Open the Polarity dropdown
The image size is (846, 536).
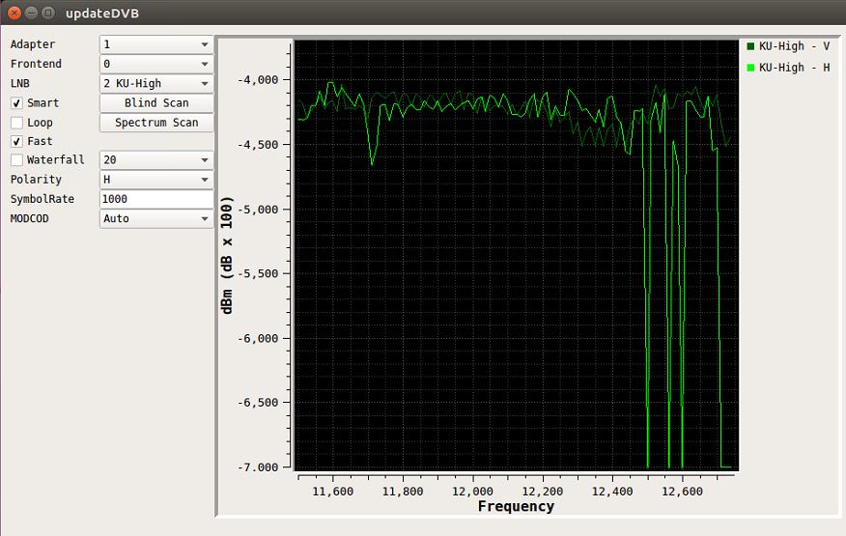click(156, 180)
